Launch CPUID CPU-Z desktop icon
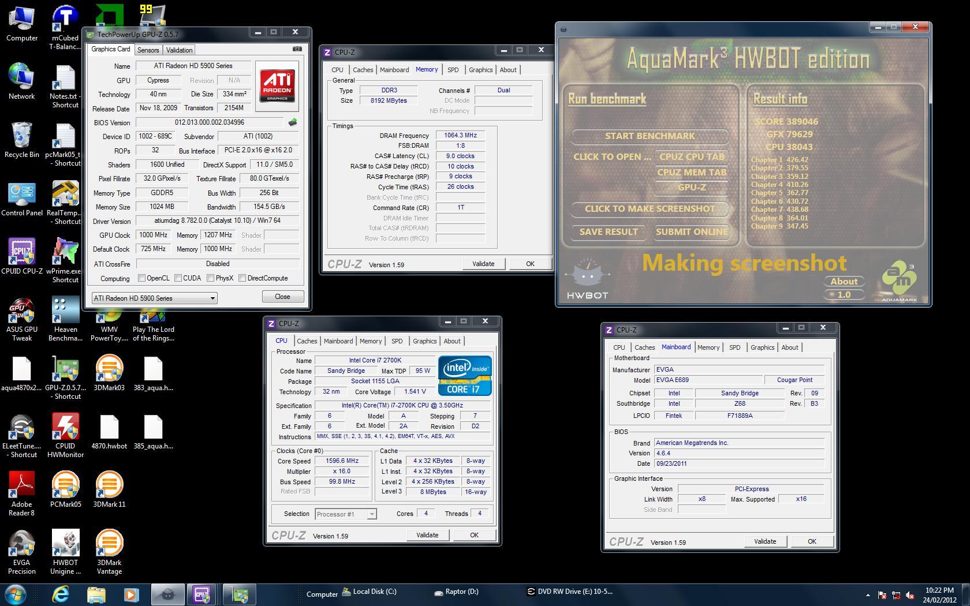 (x=21, y=257)
